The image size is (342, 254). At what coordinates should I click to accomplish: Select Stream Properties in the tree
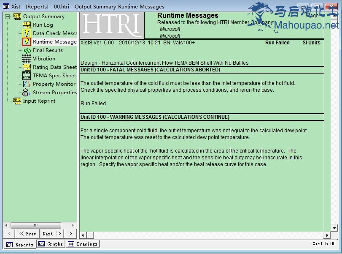click(x=54, y=93)
